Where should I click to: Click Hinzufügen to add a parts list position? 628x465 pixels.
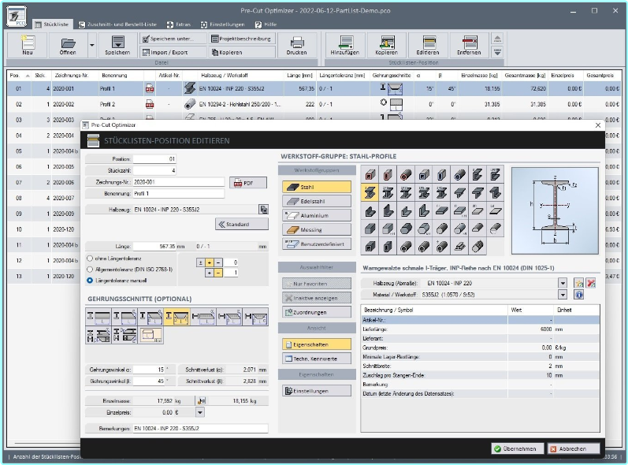point(345,45)
